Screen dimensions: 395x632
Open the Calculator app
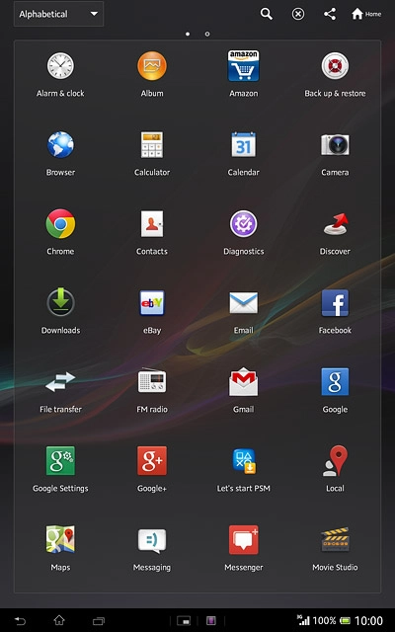coord(152,145)
